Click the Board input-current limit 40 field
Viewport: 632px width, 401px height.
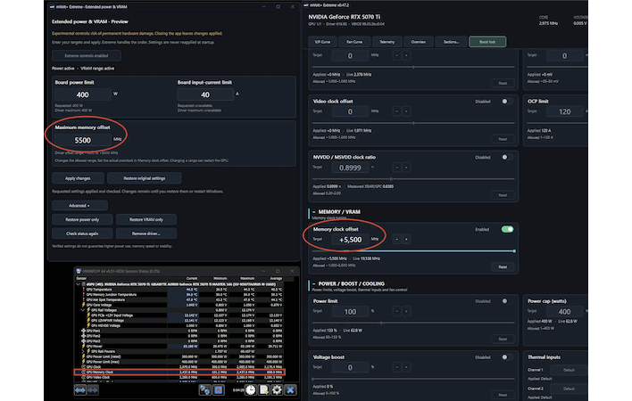pyautogui.click(x=205, y=94)
